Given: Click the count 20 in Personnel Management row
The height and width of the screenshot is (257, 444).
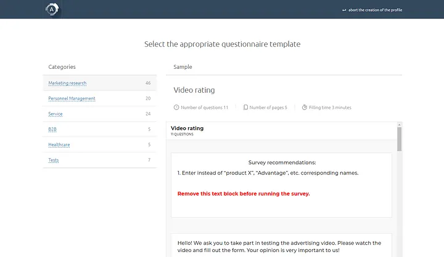Looking at the screenshot, I should tap(148, 98).
